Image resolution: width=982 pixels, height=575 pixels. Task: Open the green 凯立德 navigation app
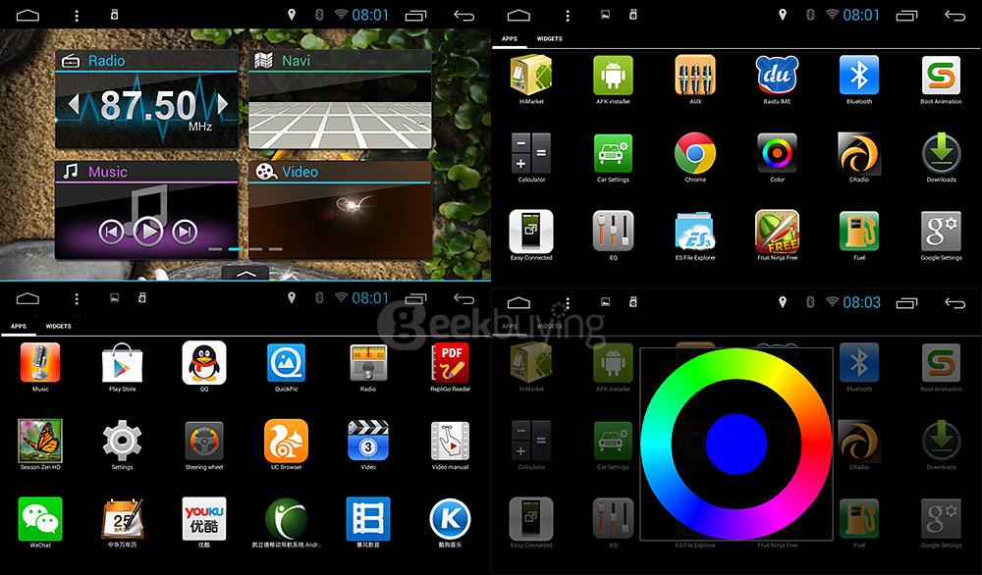[286, 519]
